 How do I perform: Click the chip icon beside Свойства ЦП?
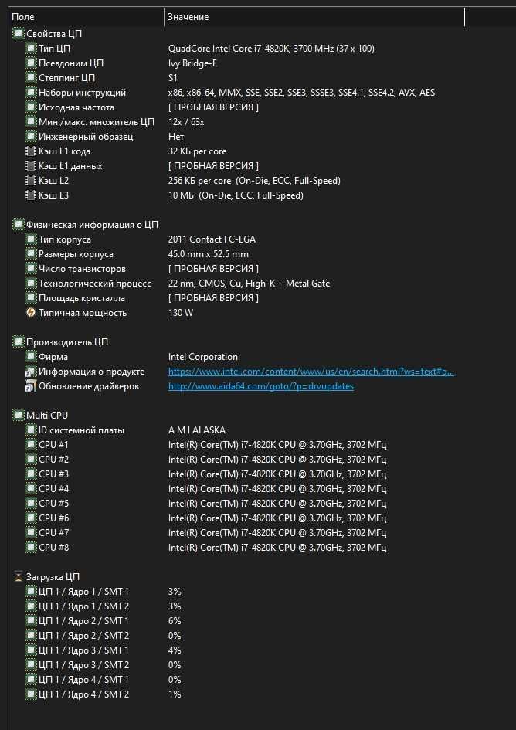click(19, 33)
